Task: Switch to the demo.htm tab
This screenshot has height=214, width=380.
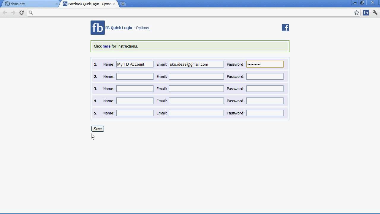Action: point(28,4)
